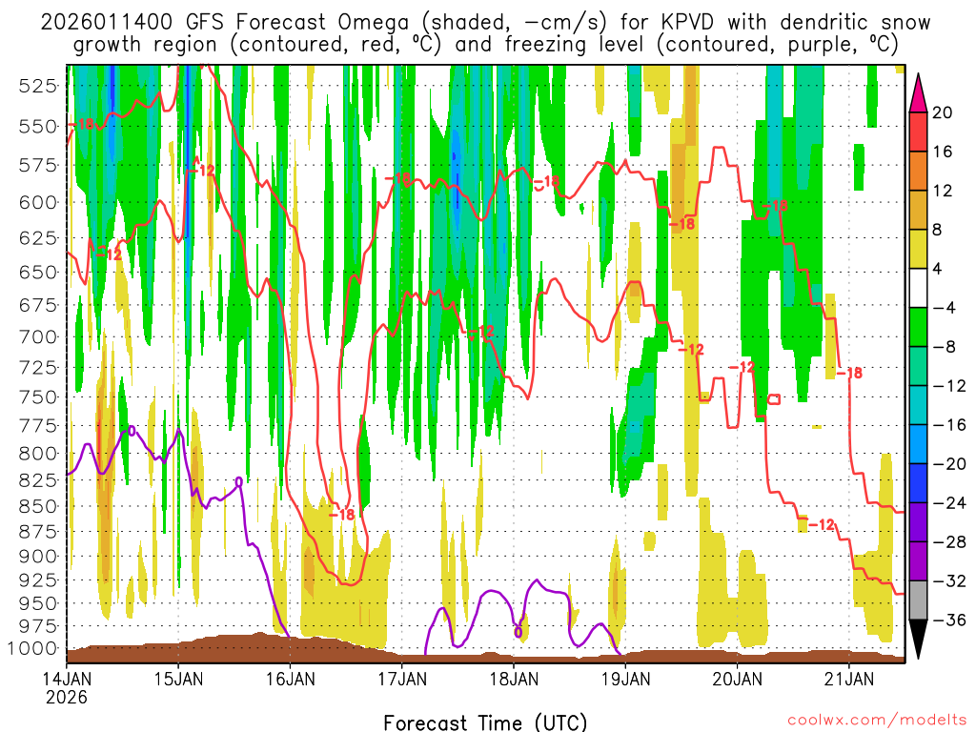The height and width of the screenshot is (732, 976).
Task: Click the '4' colorbar value label
Action: 938,269
